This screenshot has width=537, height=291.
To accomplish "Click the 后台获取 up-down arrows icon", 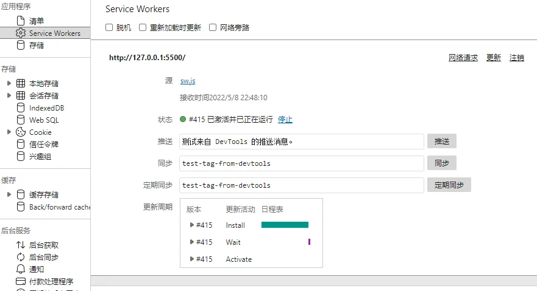I will pos(21,245).
